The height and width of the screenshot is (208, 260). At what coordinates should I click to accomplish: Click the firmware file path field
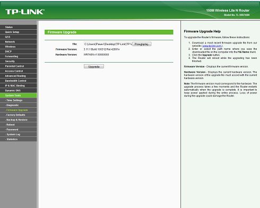pos(108,44)
